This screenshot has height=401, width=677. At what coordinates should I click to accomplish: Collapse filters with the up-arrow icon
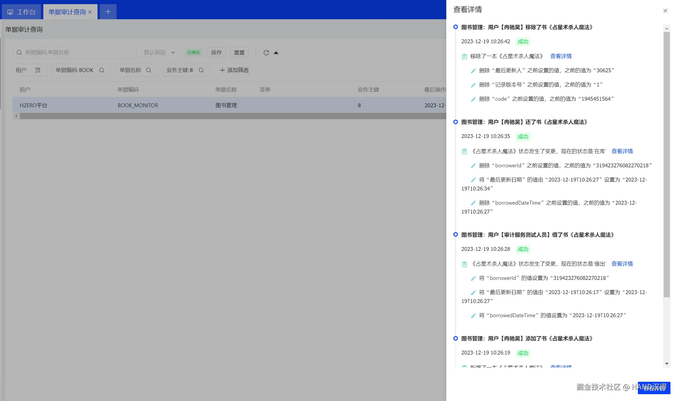tap(276, 53)
